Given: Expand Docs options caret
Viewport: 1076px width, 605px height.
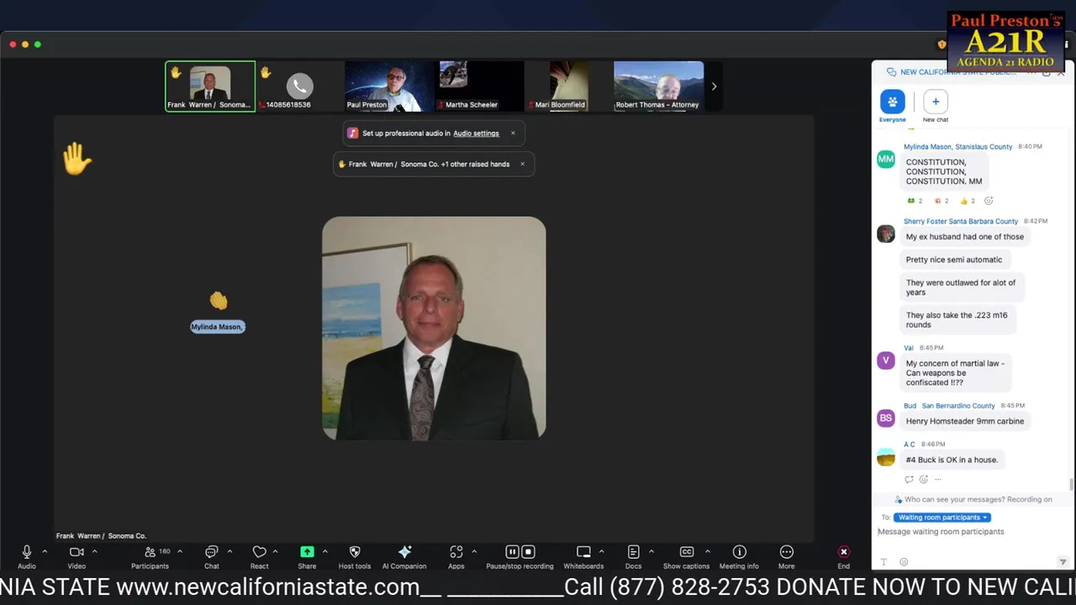Looking at the screenshot, I should coord(651,552).
